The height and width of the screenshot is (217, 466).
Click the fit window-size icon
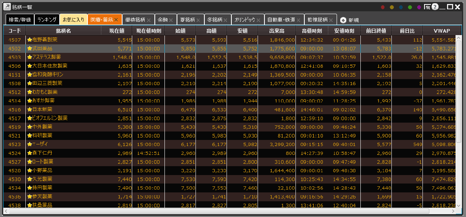[x=427, y=7]
